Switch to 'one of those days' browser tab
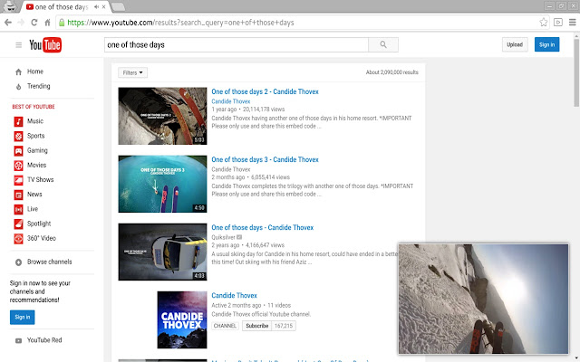 click(65, 7)
